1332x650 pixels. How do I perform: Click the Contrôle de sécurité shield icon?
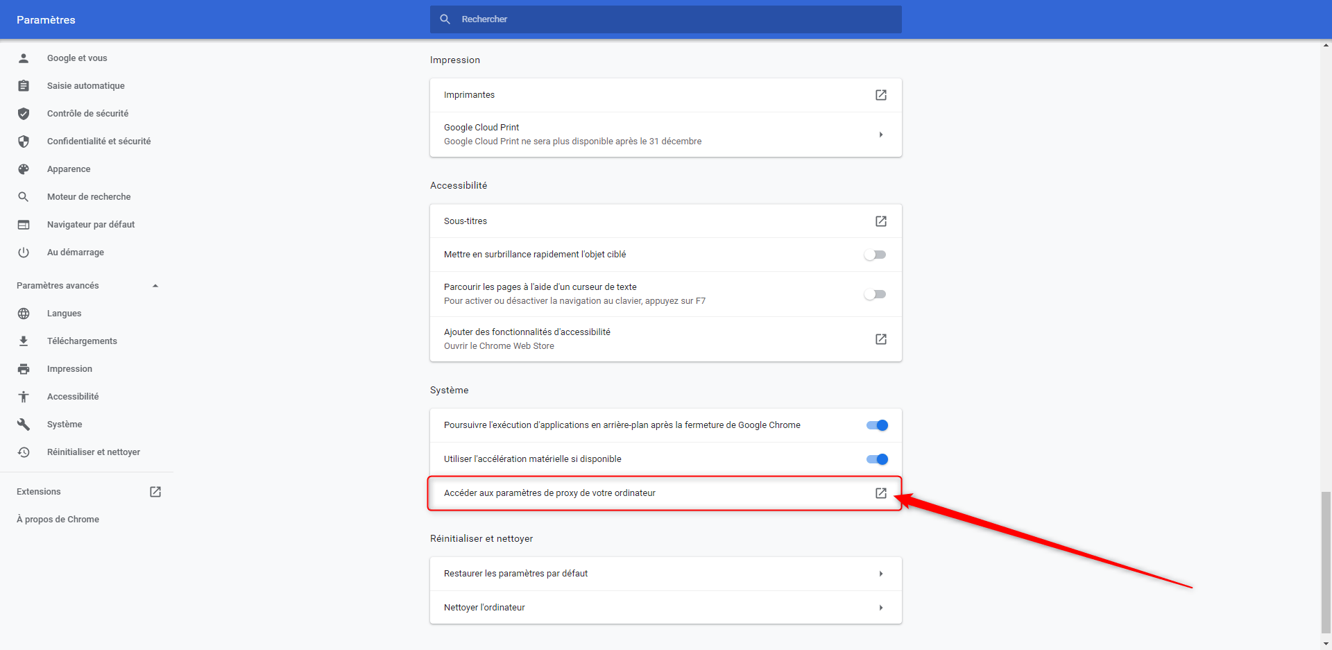click(x=24, y=114)
